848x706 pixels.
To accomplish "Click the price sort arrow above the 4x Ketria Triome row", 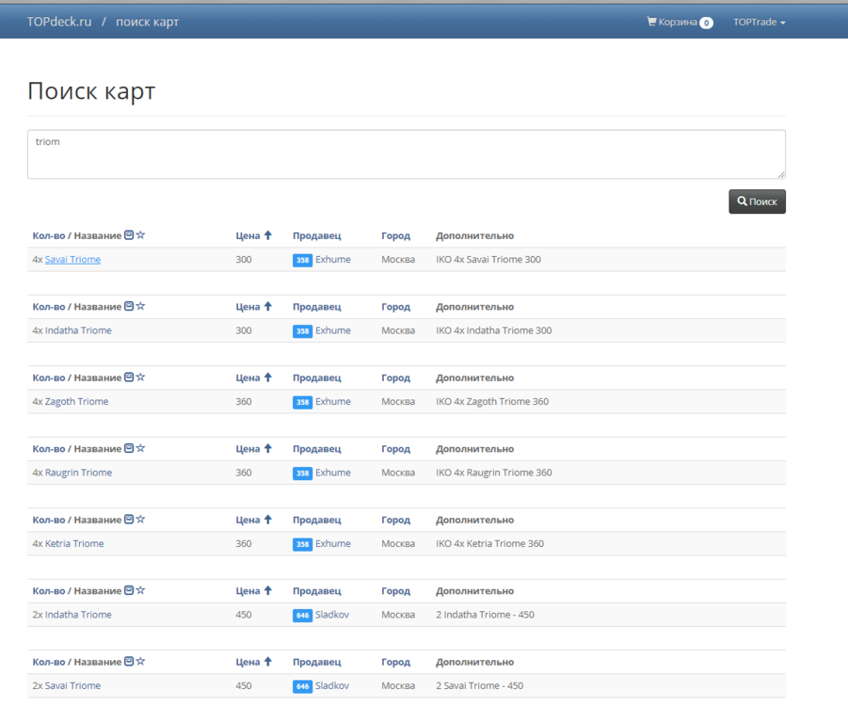I will pyautogui.click(x=267, y=520).
